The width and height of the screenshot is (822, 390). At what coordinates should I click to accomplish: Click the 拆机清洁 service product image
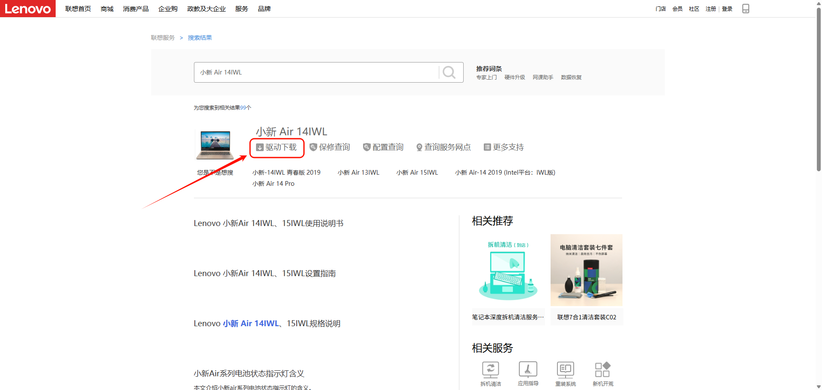click(x=508, y=270)
